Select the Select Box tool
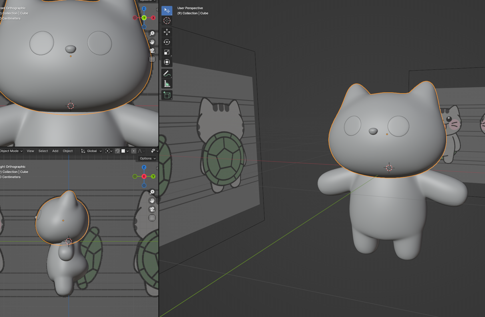The width and height of the screenshot is (485, 317). (x=167, y=11)
